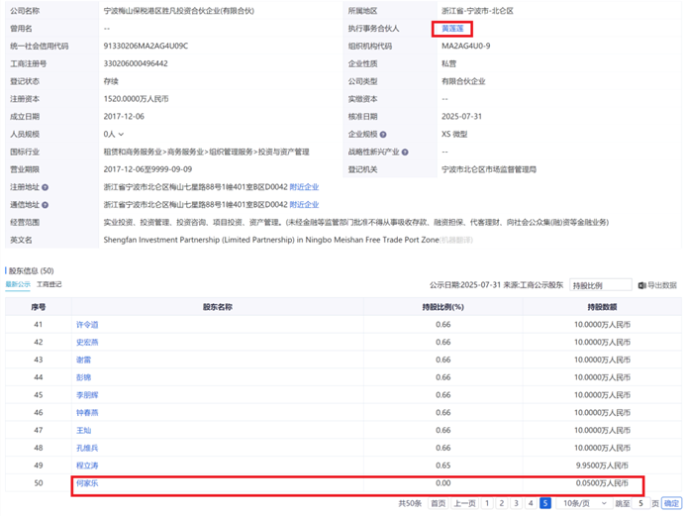Switch to the 工商登记 tab
The width and height of the screenshot is (686, 516).
pyautogui.click(x=49, y=284)
